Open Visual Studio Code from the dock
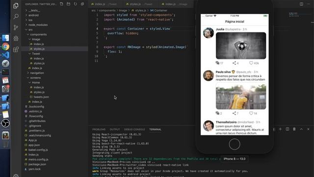The height and width of the screenshot is (177, 314). [x=5, y=55]
